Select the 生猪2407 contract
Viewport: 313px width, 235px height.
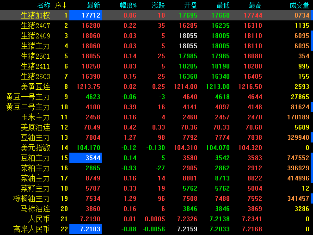tap(35, 25)
